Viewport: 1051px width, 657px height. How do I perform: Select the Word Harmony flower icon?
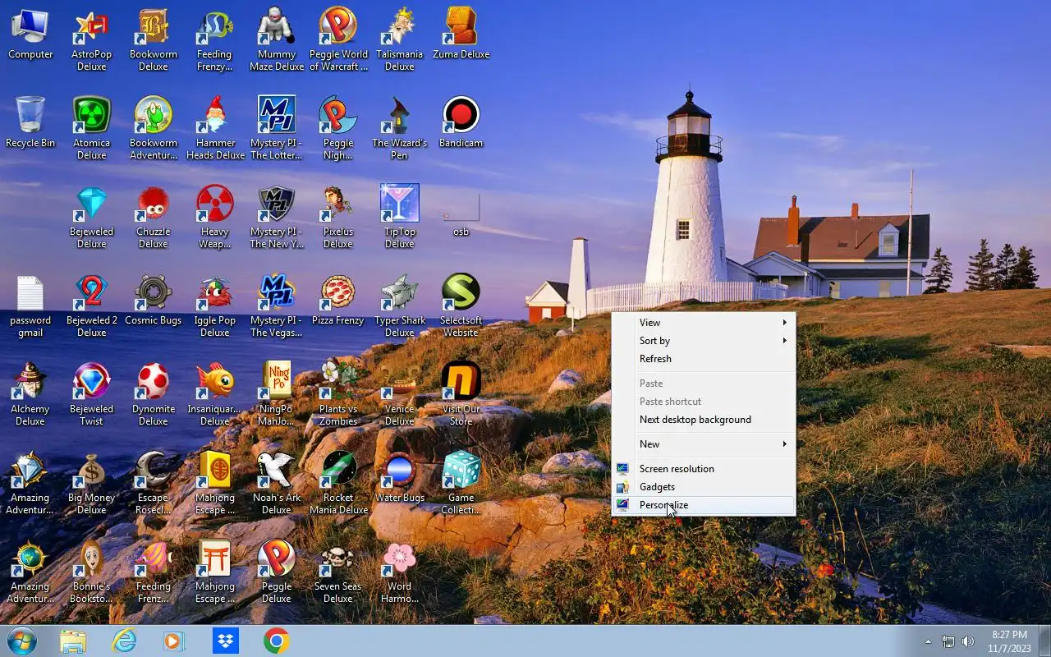400,572
